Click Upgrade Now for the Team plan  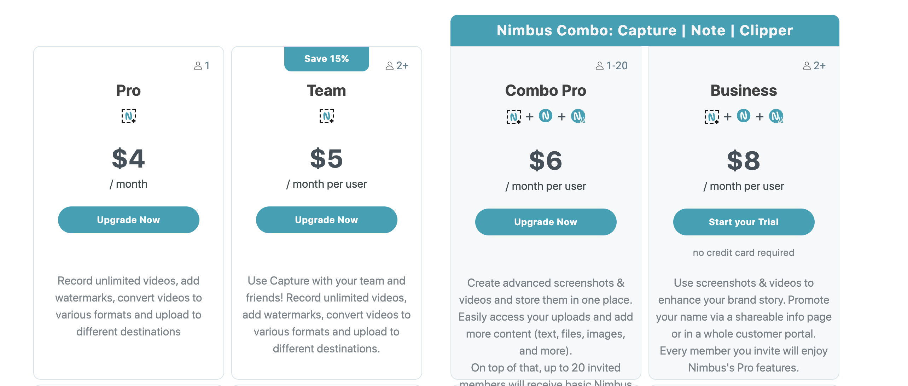326,220
